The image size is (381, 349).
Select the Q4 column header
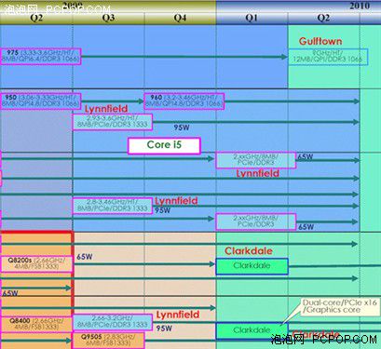tap(180, 18)
